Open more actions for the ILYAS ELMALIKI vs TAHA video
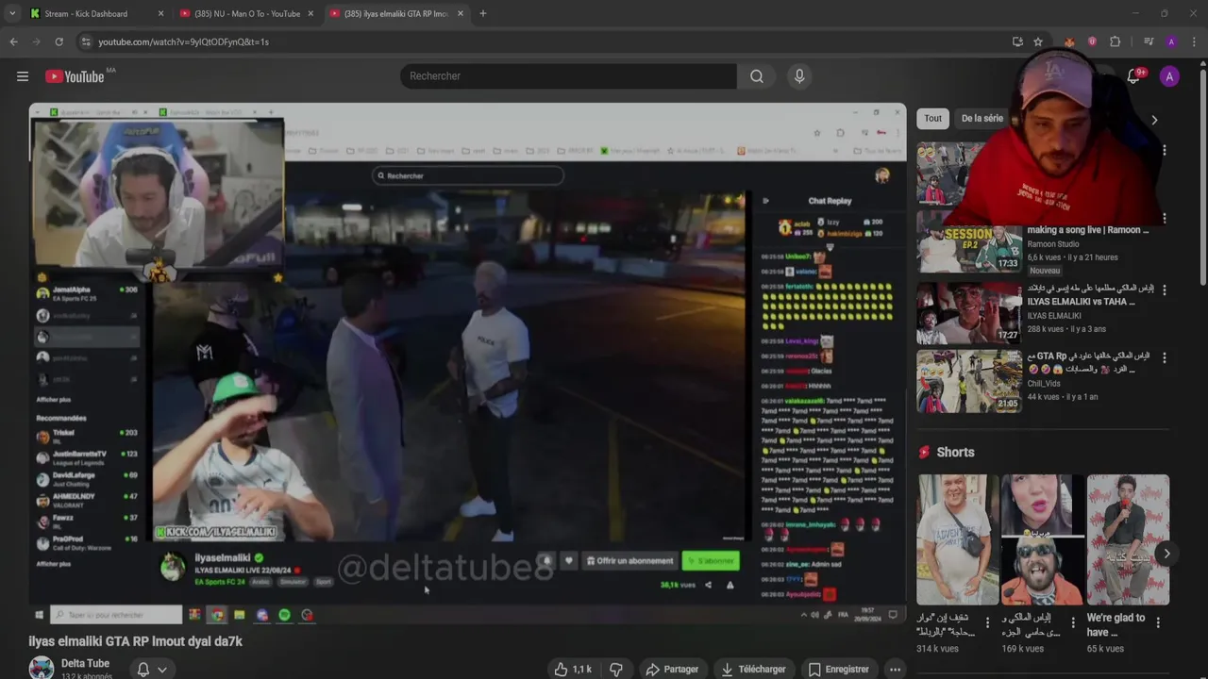Viewport: 1208px width, 679px height. (1164, 290)
